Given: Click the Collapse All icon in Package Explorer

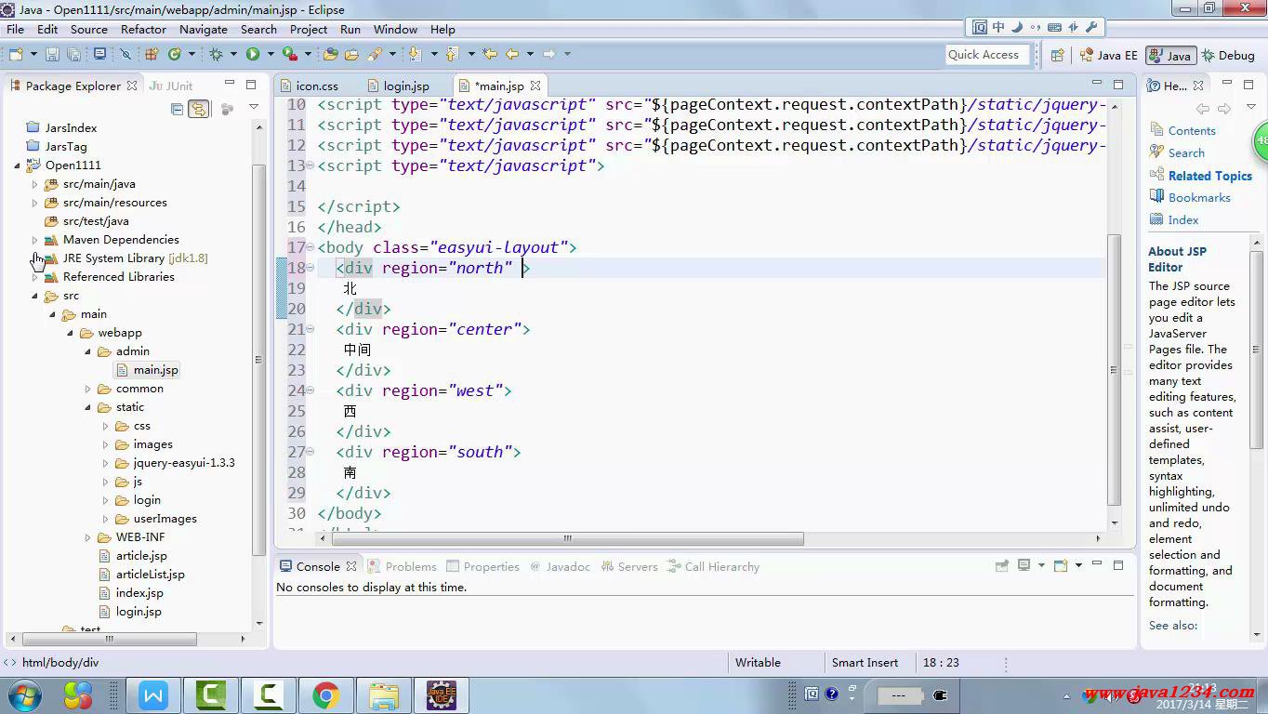Looking at the screenshot, I should click(177, 109).
